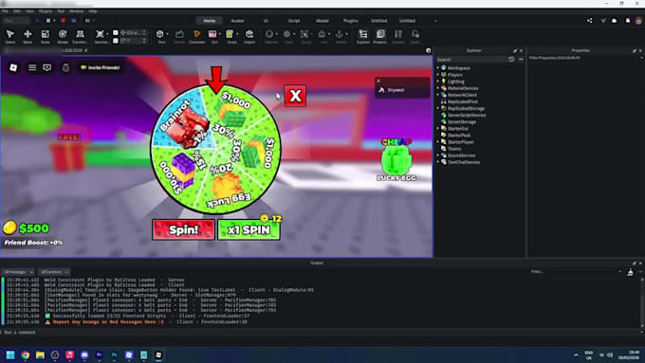Viewport: 645px width, 363px height.
Task: Switch to the UI ribbon tab
Action: (x=266, y=21)
